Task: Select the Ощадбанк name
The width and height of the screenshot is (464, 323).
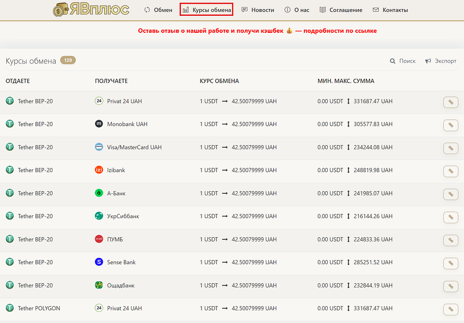Action: pos(121,285)
